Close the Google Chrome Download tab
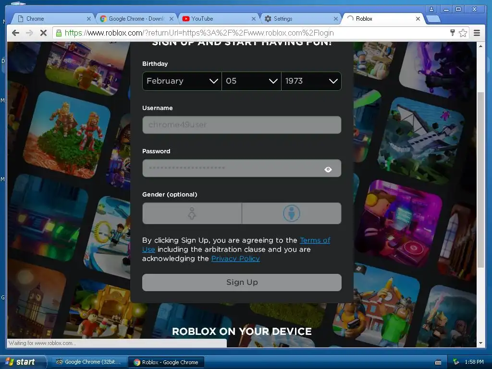This screenshot has width=492, height=369. coord(172,19)
